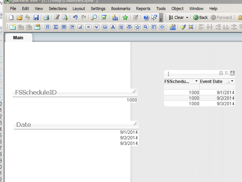This screenshot has height=182, width=242.
Task: Align objects left icon in design toolbar
Action: pyautogui.click(x=201, y=27)
